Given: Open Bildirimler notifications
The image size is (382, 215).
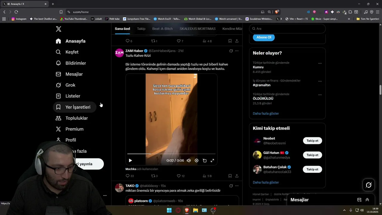Looking at the screenshot, I should (x=71, y=63).
